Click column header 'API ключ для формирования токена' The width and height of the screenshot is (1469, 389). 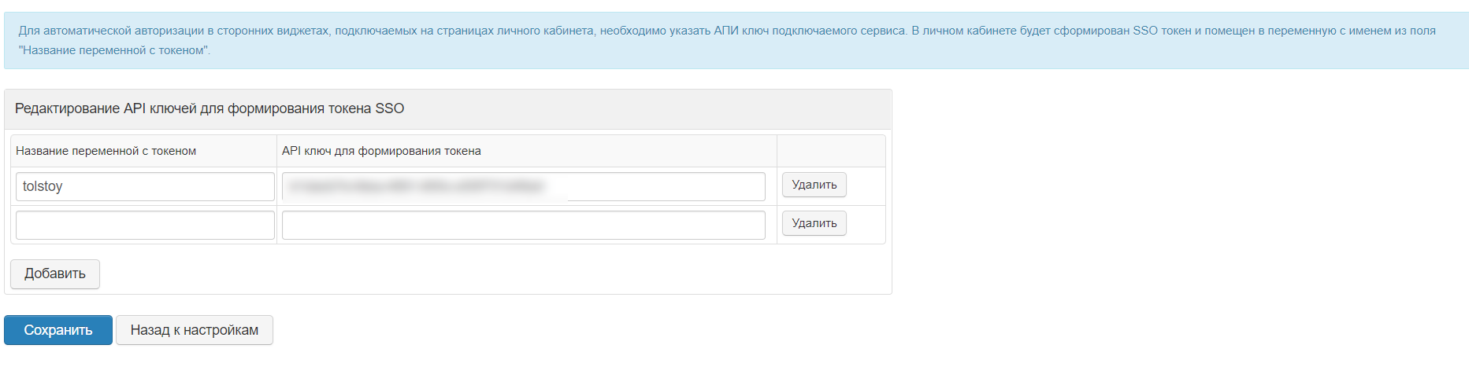[x=381, y=151]
